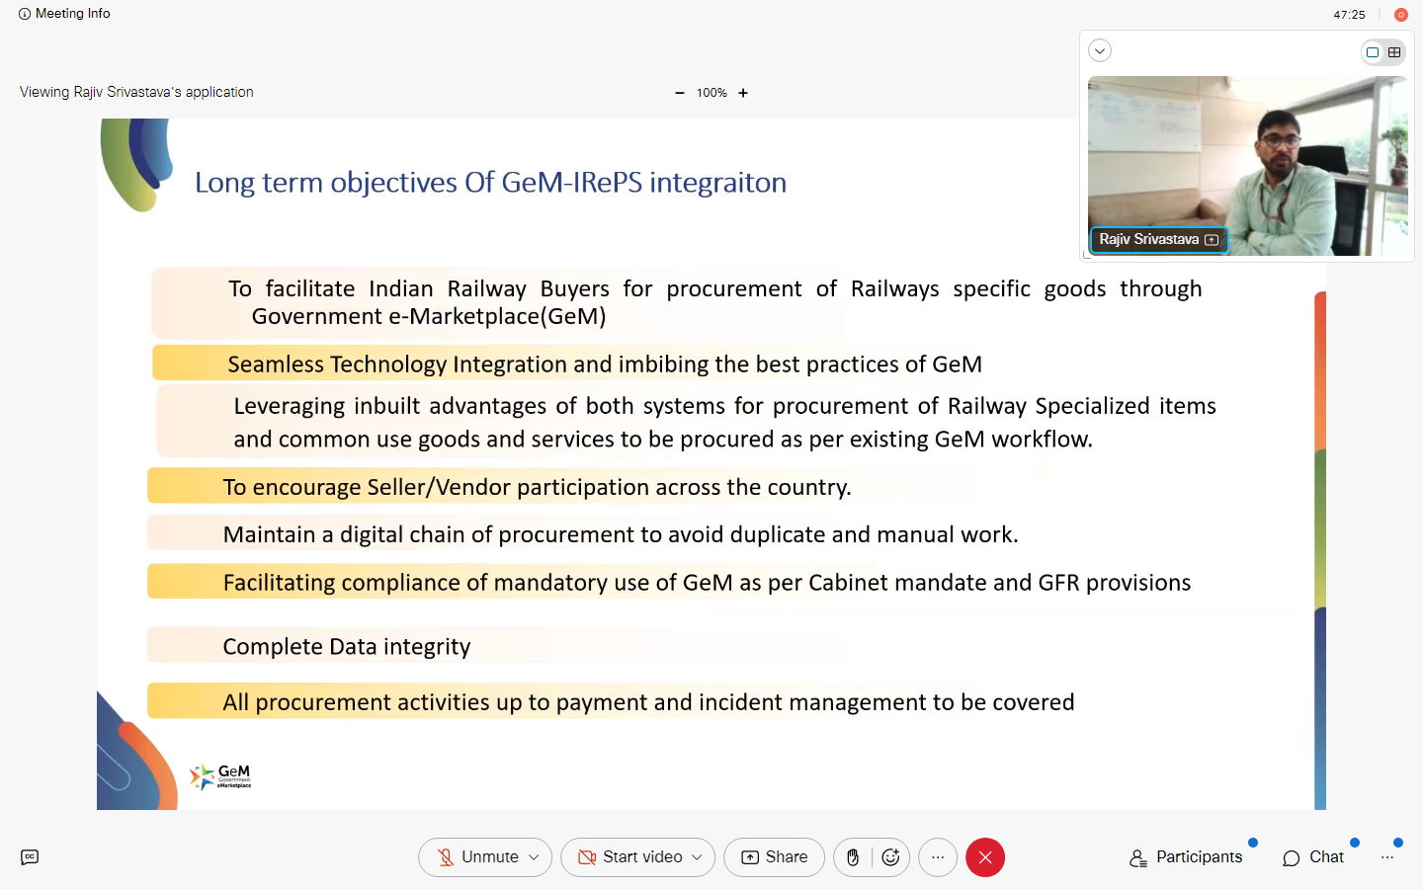The height and width of the screenshot is (889, 1423).
Task: Click the Share content button
Action: point(774,857)
